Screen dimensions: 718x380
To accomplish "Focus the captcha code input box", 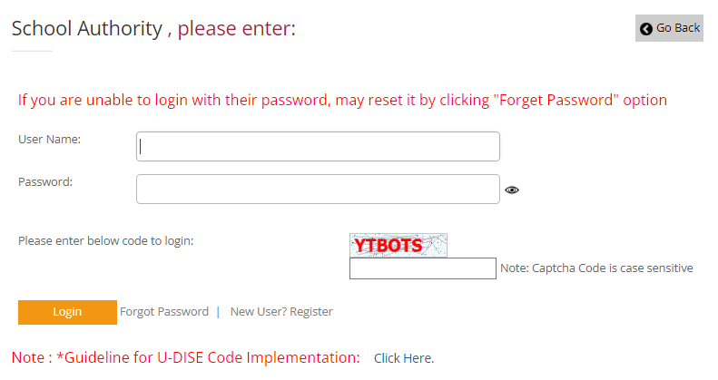I will [x=423, y=268].
